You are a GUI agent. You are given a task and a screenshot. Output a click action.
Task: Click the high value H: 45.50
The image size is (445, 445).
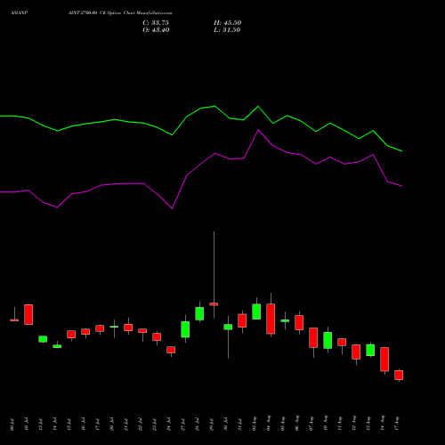pyautogui.click(x=227, y=23)
